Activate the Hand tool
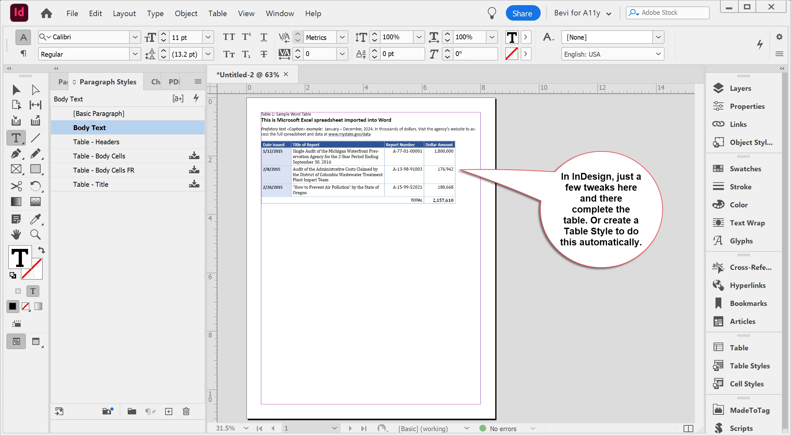This screenshot has width=791, height=436. pos(16,234)
